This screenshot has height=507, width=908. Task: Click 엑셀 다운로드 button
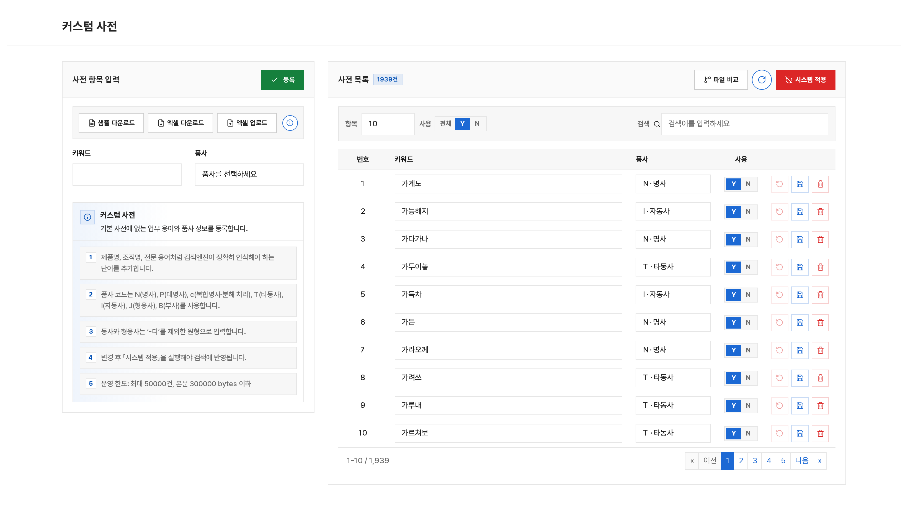coord(180,123)
